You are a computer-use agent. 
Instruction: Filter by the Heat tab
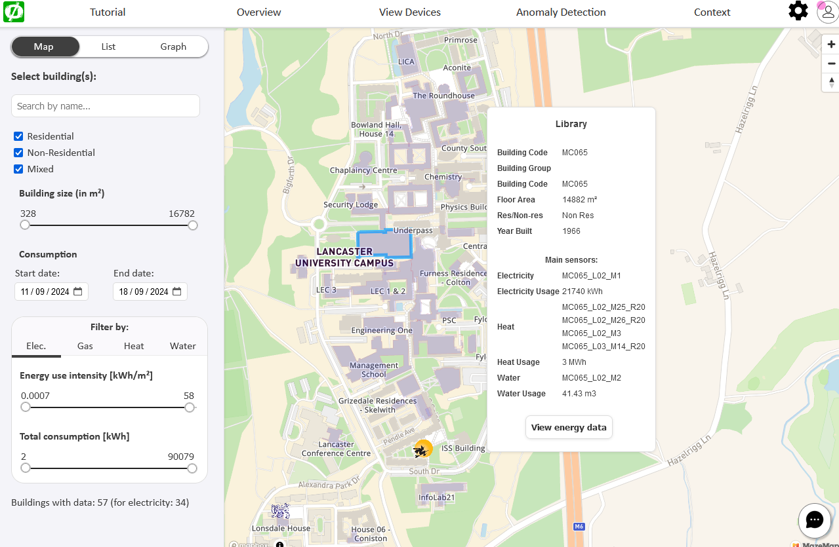[134, 346]
